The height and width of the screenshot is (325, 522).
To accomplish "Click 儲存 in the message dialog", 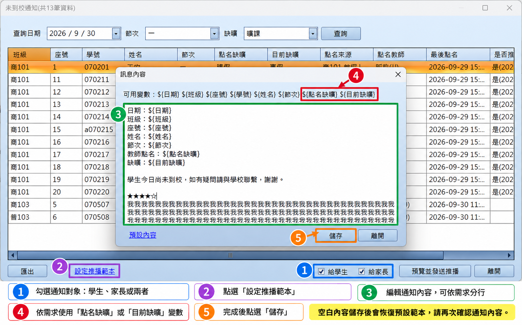I will pos(336,235).
